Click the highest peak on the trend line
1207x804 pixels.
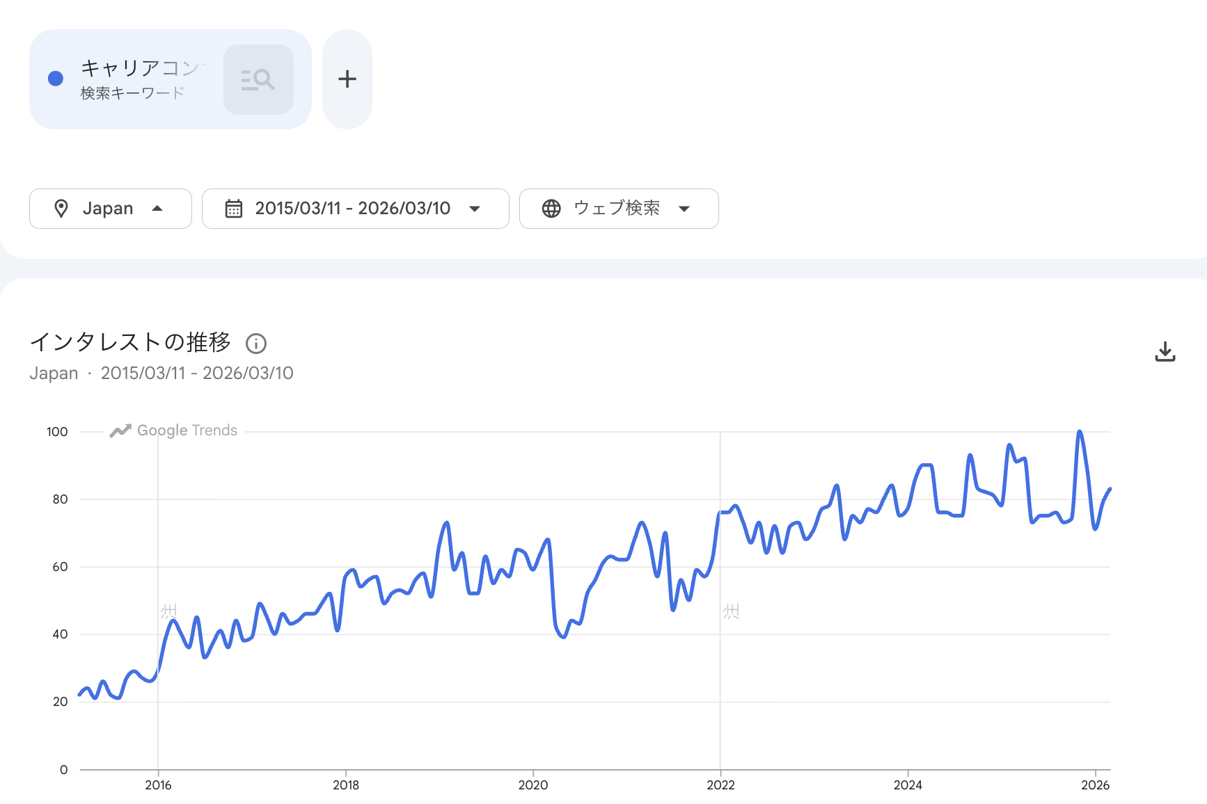(x=1080, y=433)
